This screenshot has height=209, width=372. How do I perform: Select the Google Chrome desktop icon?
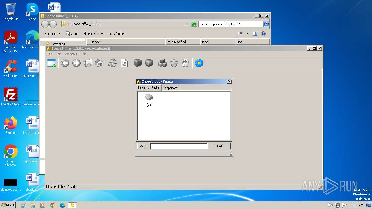(10, 156)
